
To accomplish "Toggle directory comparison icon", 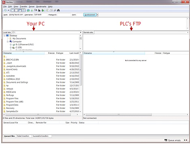I will coord(51,10).
